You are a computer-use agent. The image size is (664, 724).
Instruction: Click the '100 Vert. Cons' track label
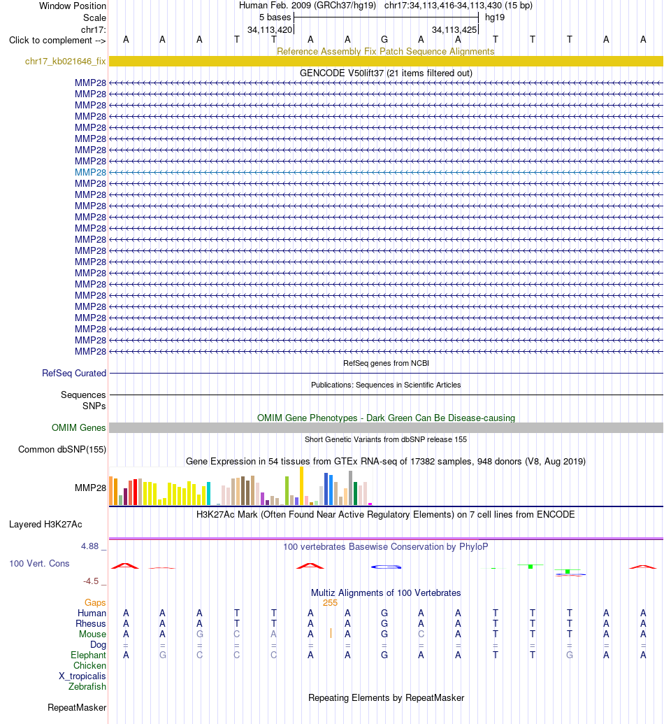tap(39, 563)
